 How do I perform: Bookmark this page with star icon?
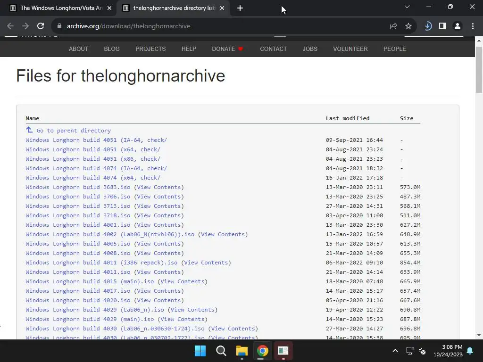tap(408, 26)
